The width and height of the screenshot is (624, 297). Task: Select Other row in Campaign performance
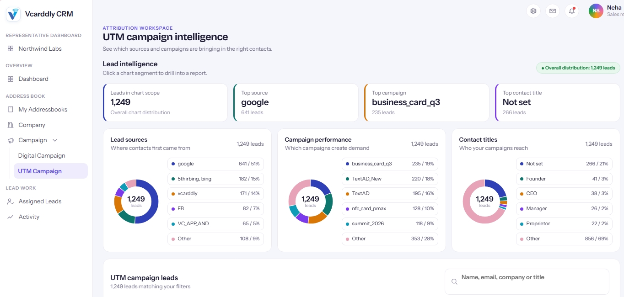coord(390,239)
